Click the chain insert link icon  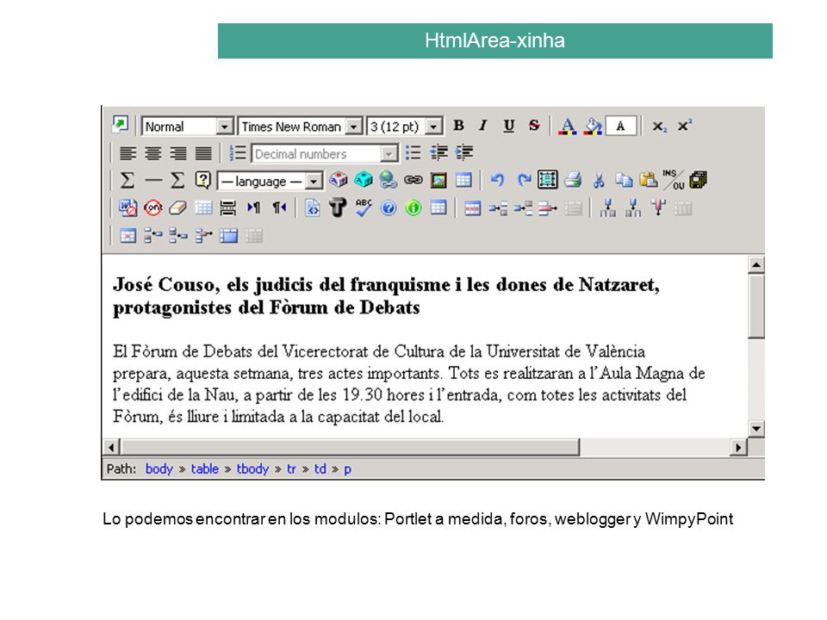[x=413, y=180]
